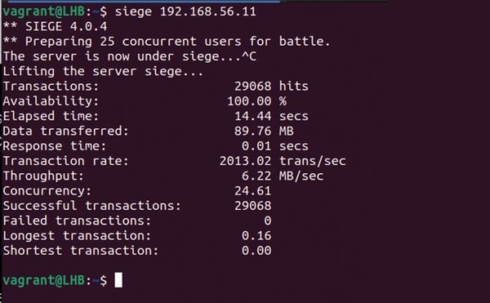Click the Transaction rate value 2013.02 trans/sec
Image resolution: width=490 pixels, height=303 pixels.
point(283,161)
